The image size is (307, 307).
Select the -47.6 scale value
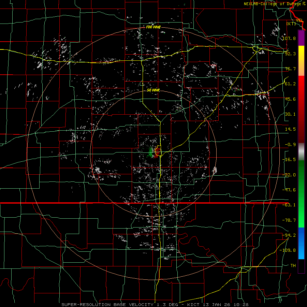289,190
